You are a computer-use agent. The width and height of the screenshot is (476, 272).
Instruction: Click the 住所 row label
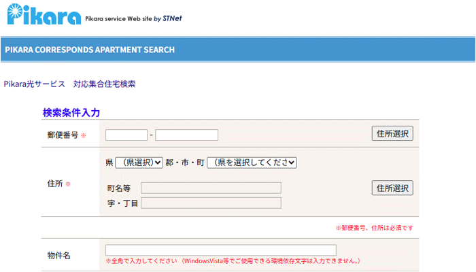55,184
